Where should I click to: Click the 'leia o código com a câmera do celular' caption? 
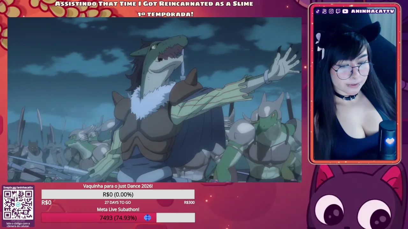[18, 225]
